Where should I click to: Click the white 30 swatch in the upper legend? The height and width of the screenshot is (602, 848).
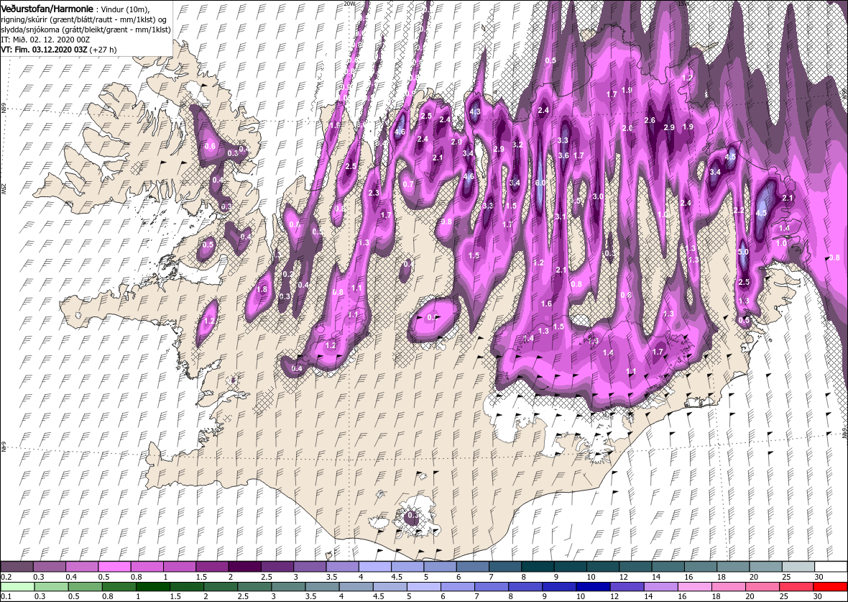pos(831,566)
